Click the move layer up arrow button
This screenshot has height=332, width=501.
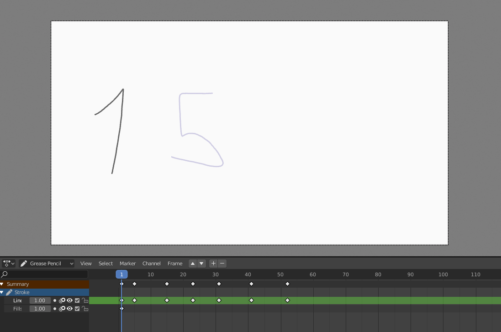[192, 263]
